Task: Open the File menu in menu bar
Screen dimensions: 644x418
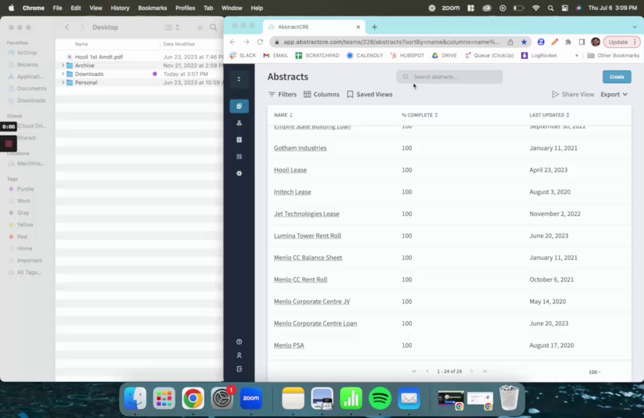Action: tap(57, 8)
